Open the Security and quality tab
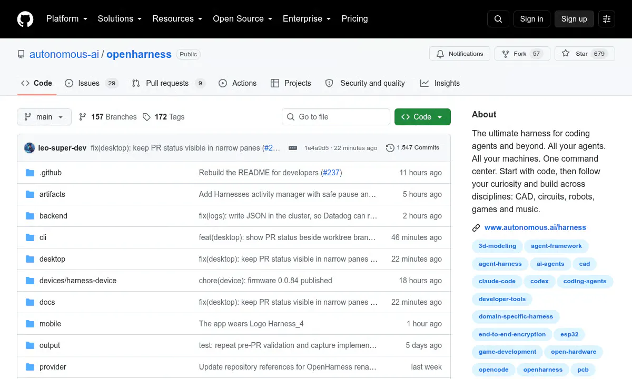The height and width of the screenshot is (379, 632). click(x=365, y=83)
